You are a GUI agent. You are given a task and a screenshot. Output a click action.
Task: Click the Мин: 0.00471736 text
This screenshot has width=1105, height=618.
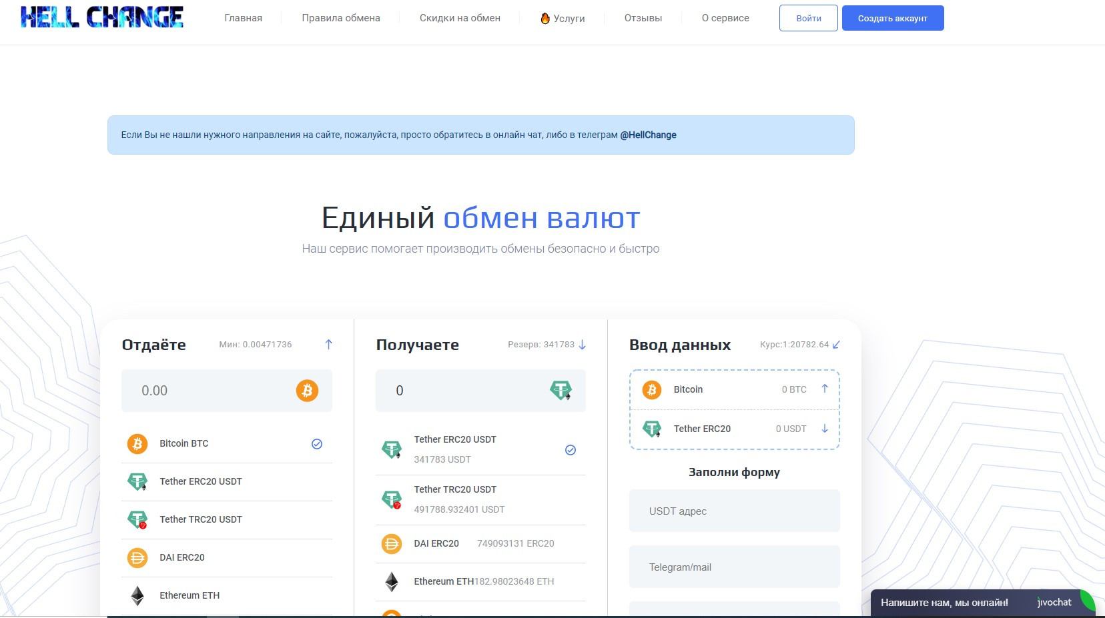(x=256, y=345)
